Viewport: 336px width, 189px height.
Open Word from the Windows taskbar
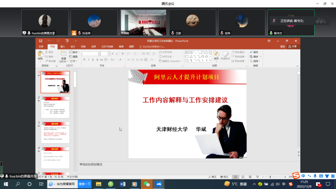[x=123, y=184]
